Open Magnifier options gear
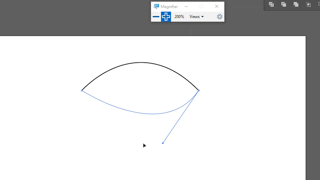 coord(219,17)
